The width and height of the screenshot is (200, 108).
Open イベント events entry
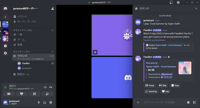33,16
